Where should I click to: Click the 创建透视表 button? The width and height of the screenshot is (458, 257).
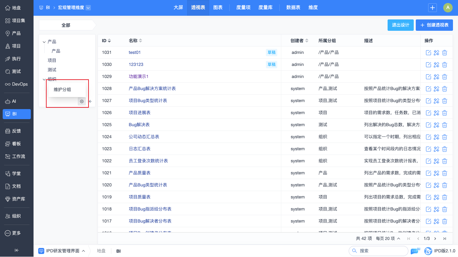pyautogui.click(x=434, y=25)
